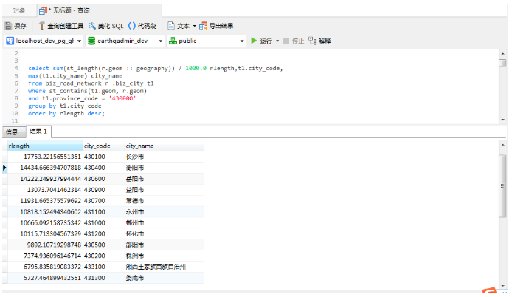Screen dimensions: 512x297
Task: Switch to the Objects (对象) tab
Action: [19, 11]
